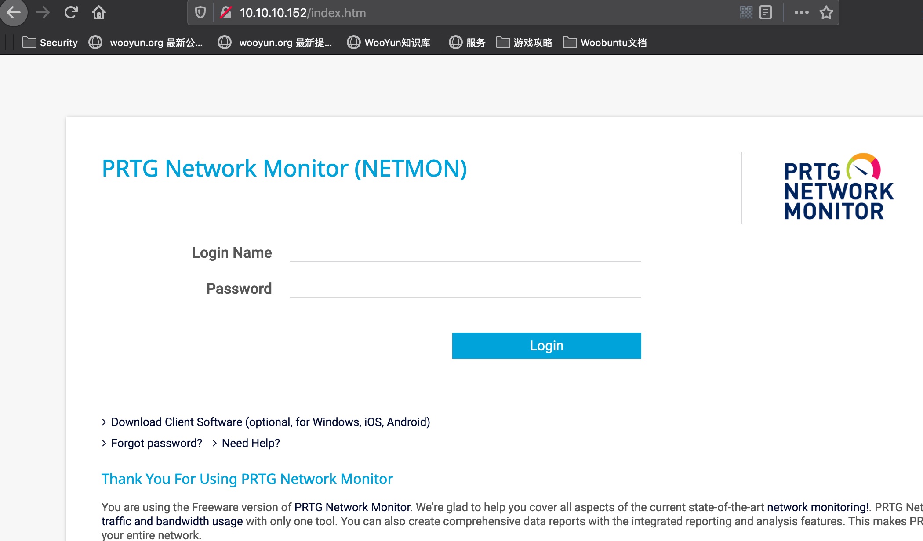
Task: Open the QR code generator icon
Action: click(x=746, y=12)
